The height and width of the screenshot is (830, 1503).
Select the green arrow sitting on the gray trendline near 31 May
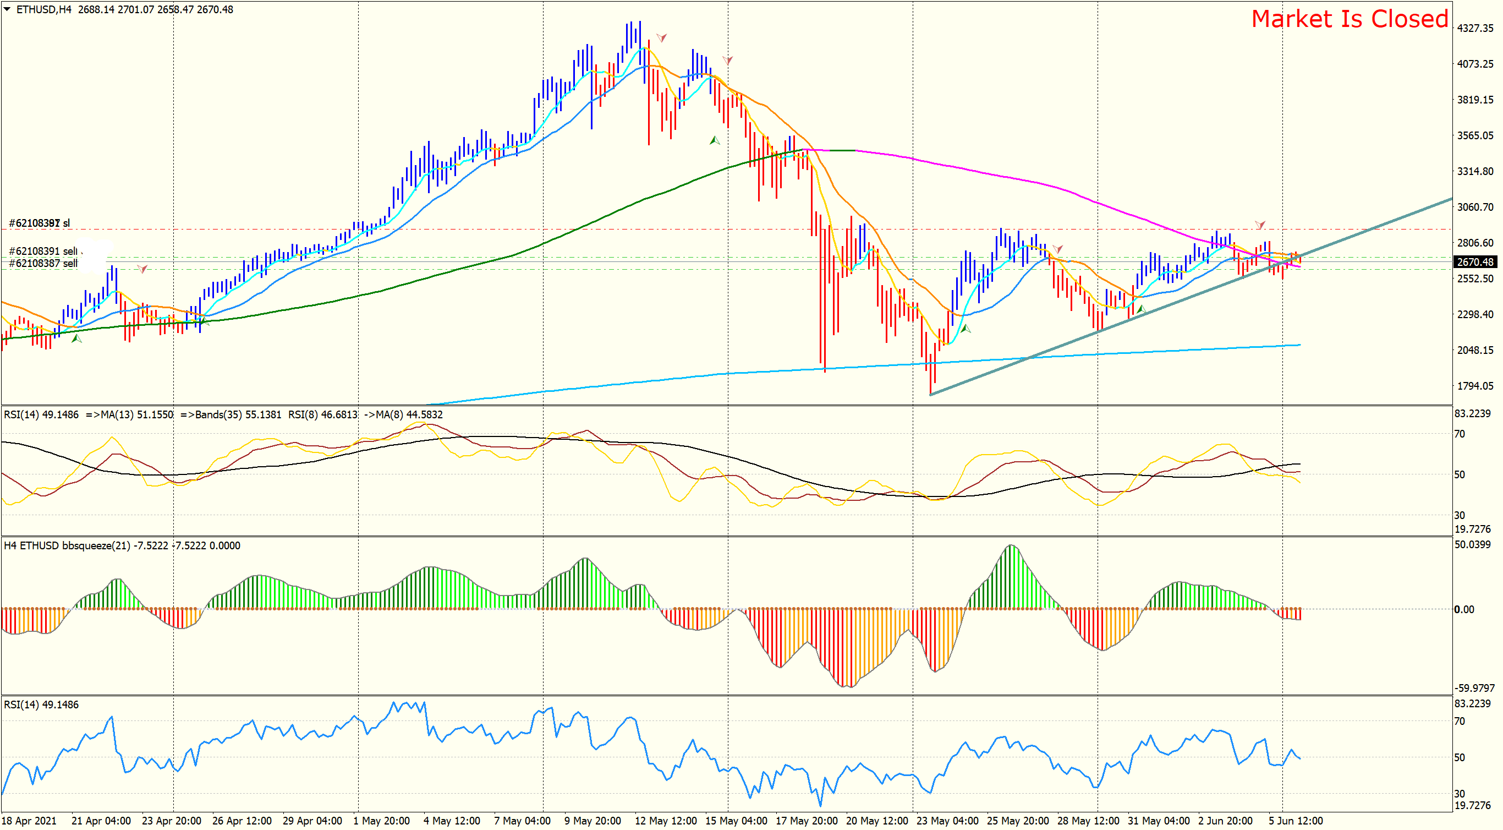click(1141, 309)
